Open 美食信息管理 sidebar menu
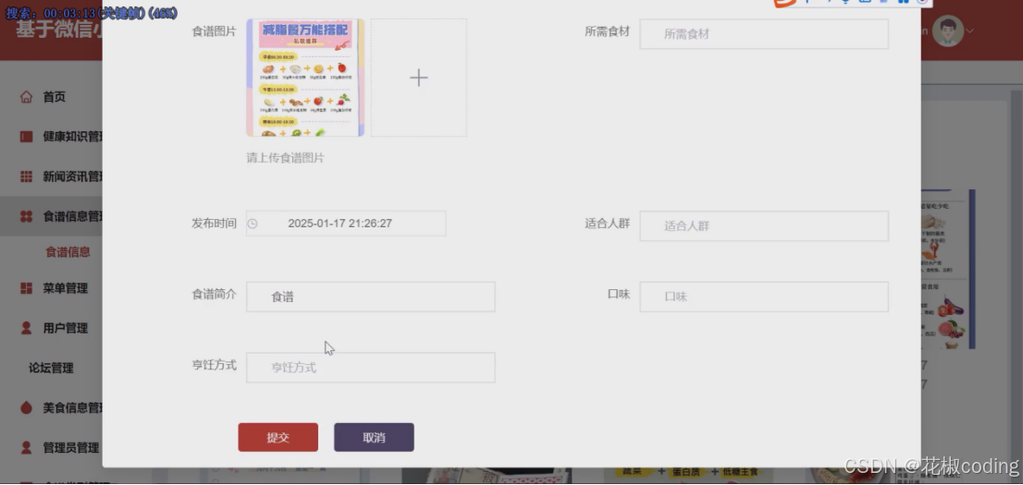1023x485 pixels. pos(72,408)
